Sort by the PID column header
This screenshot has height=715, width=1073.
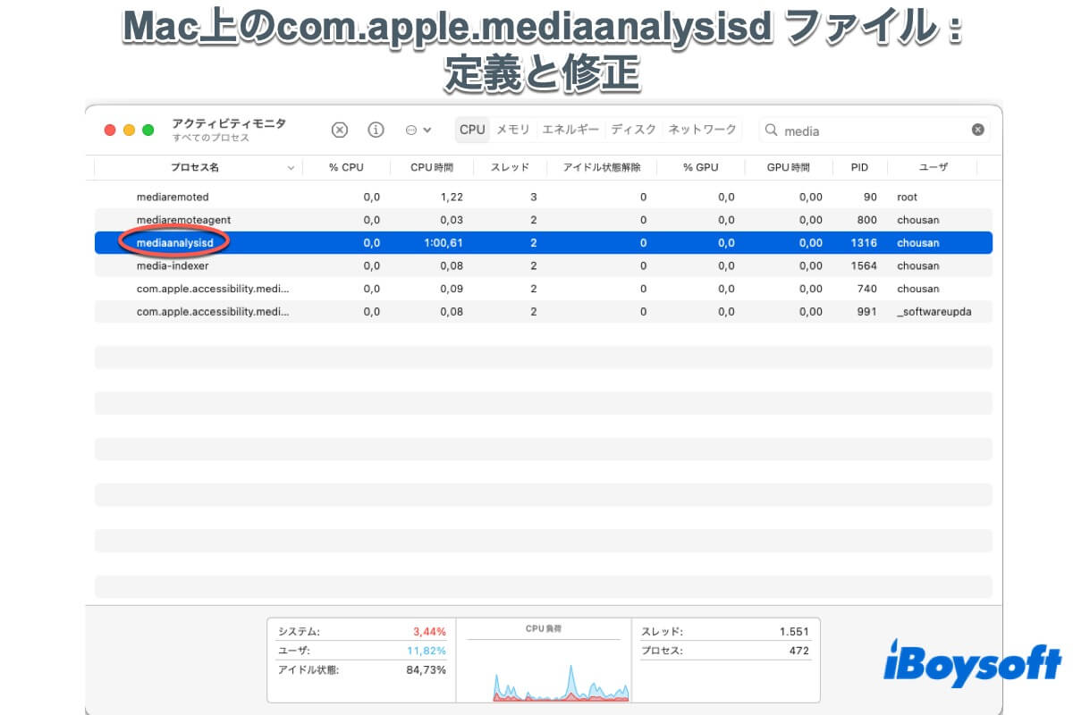(859, 167)
